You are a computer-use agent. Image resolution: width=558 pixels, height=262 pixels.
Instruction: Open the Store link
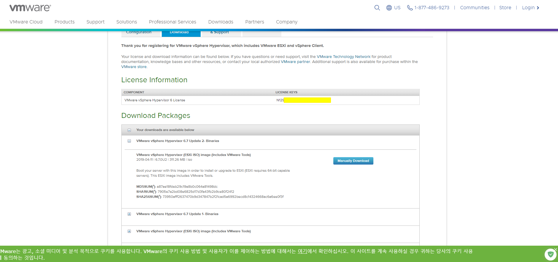tap(505, 8)
